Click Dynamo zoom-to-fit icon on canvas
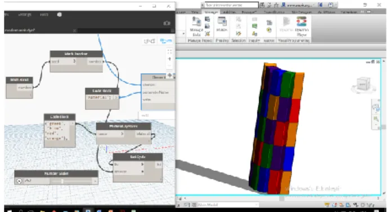Screen dimensions: 387x212 170,52
